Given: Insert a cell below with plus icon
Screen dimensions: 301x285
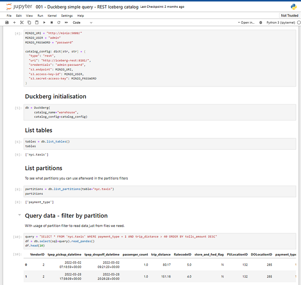Looking at the screenshot, I should pos(14,22).
